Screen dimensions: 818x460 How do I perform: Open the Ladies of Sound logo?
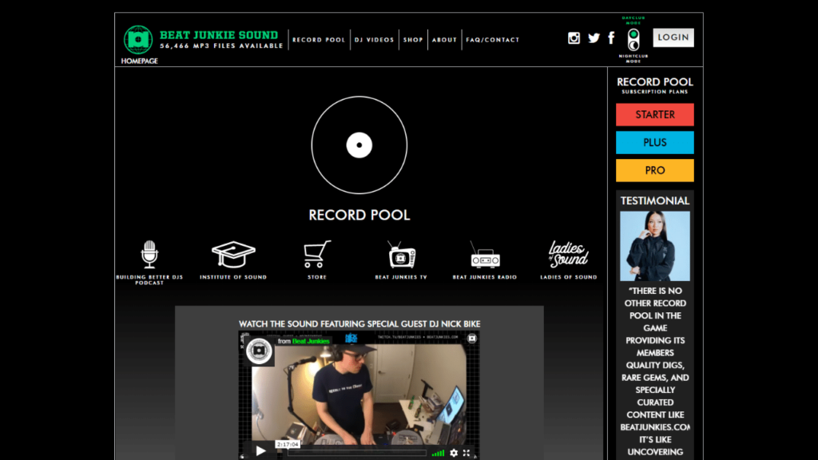[x=568, y=254]
